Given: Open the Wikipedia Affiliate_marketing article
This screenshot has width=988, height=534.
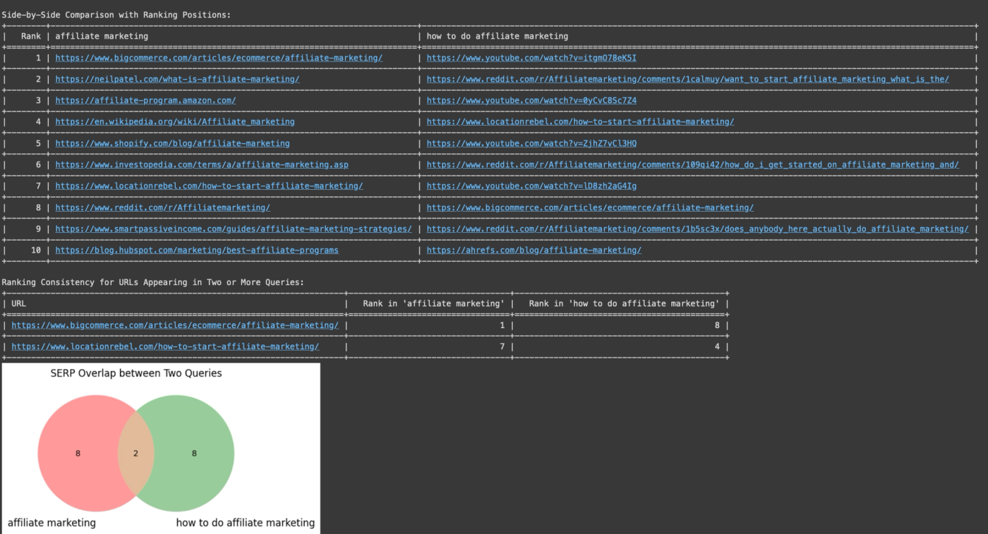Looking at the screenshot, I should 174,121.
